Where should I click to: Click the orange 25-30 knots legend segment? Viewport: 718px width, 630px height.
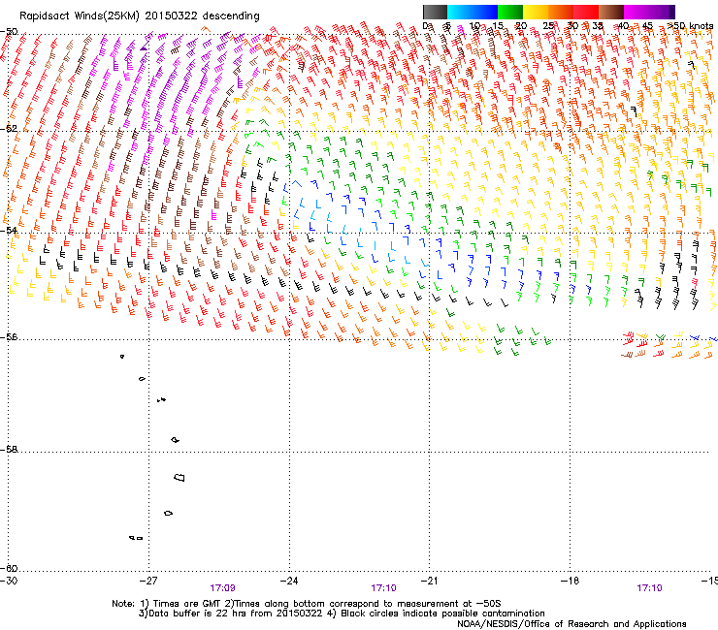pos(561,12)
